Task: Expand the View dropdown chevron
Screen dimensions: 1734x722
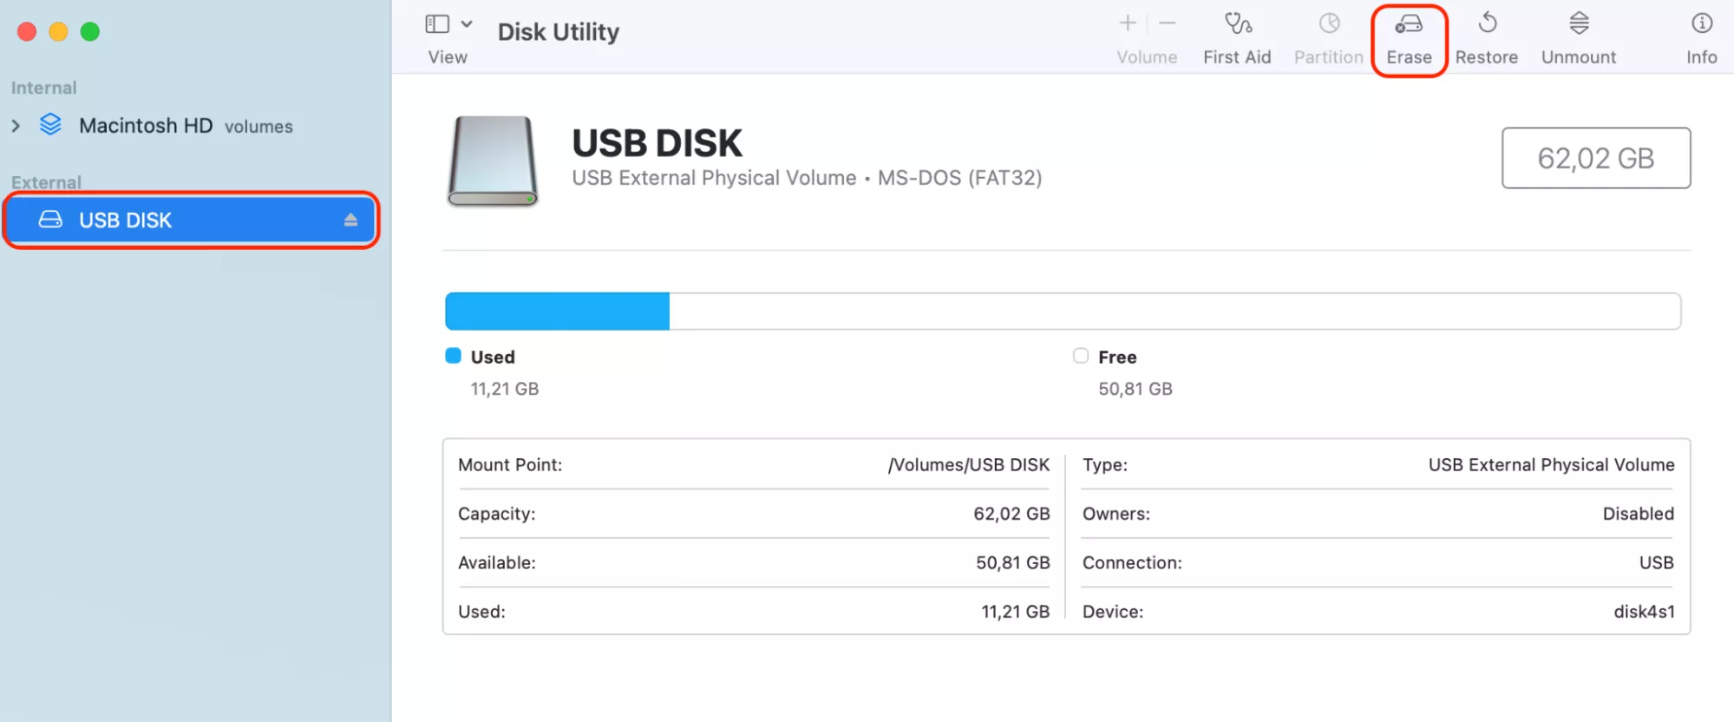Action: coord(467,24)
